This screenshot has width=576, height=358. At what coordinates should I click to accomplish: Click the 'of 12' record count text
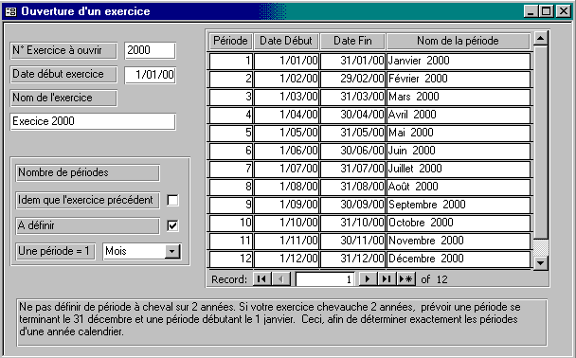[x=434, y=279]
